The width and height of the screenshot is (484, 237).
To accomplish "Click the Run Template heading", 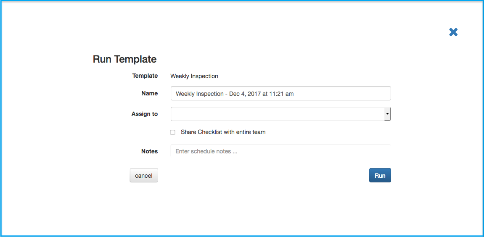I will [x=125, y=59].
